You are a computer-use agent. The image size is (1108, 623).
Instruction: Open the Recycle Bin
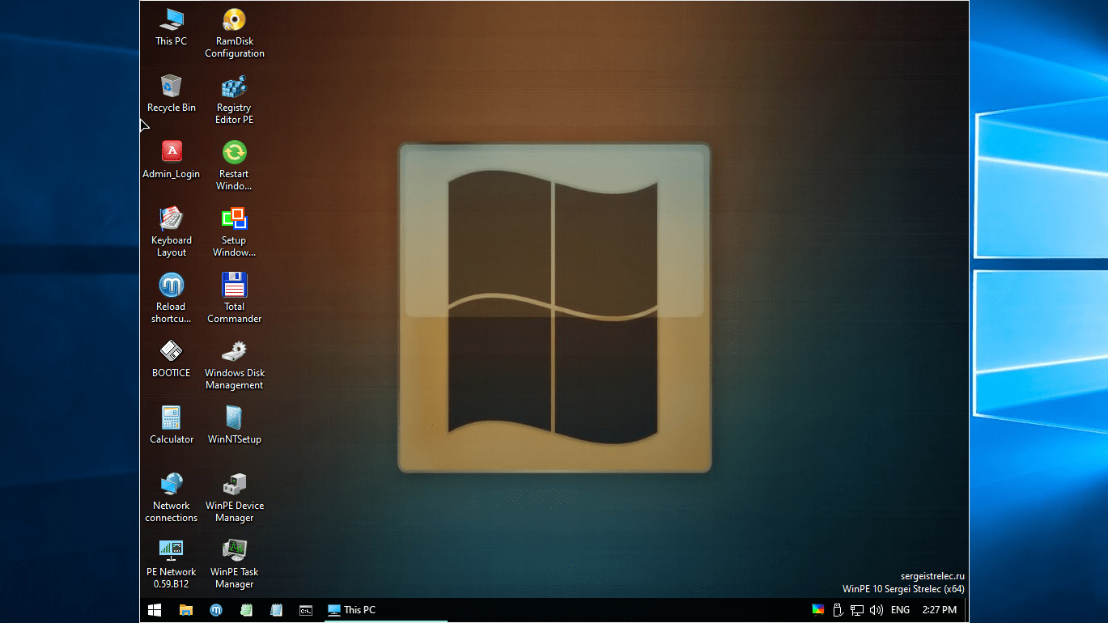[171, 93]
